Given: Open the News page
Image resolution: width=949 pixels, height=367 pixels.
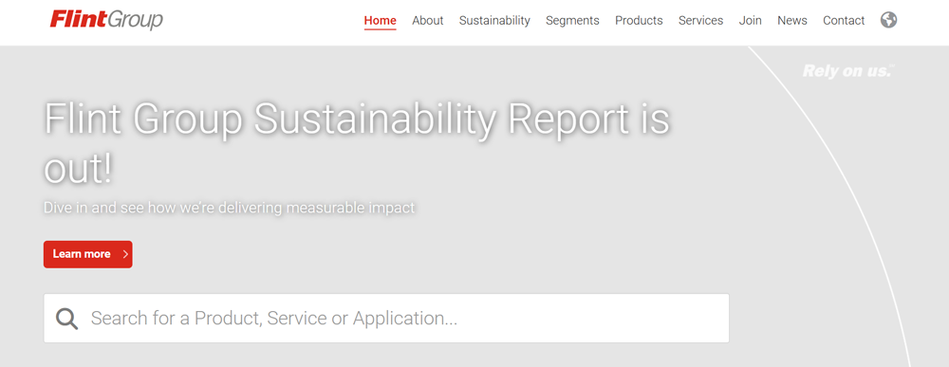Looking at the screenshot, I should point(792,21).
